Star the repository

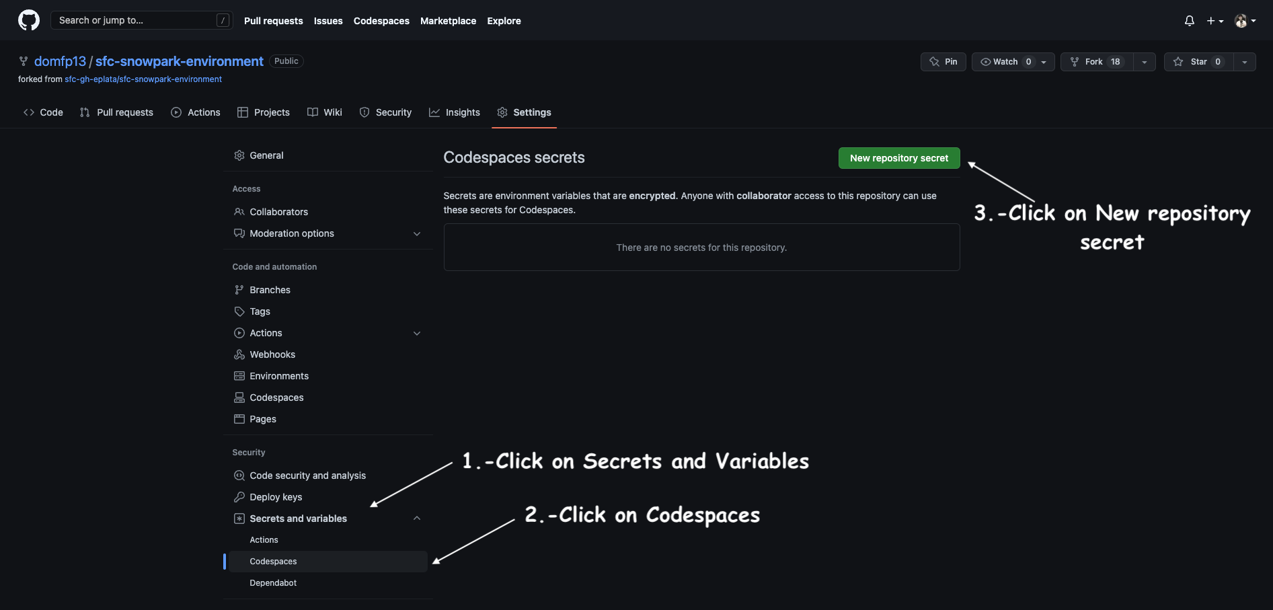pyautogui.click(x=1199, y=62)
